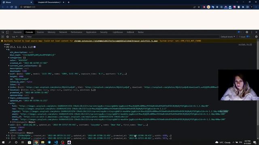Collapse the urls object
The width and height of the screenshot is (259, 145).
(9, 103)
